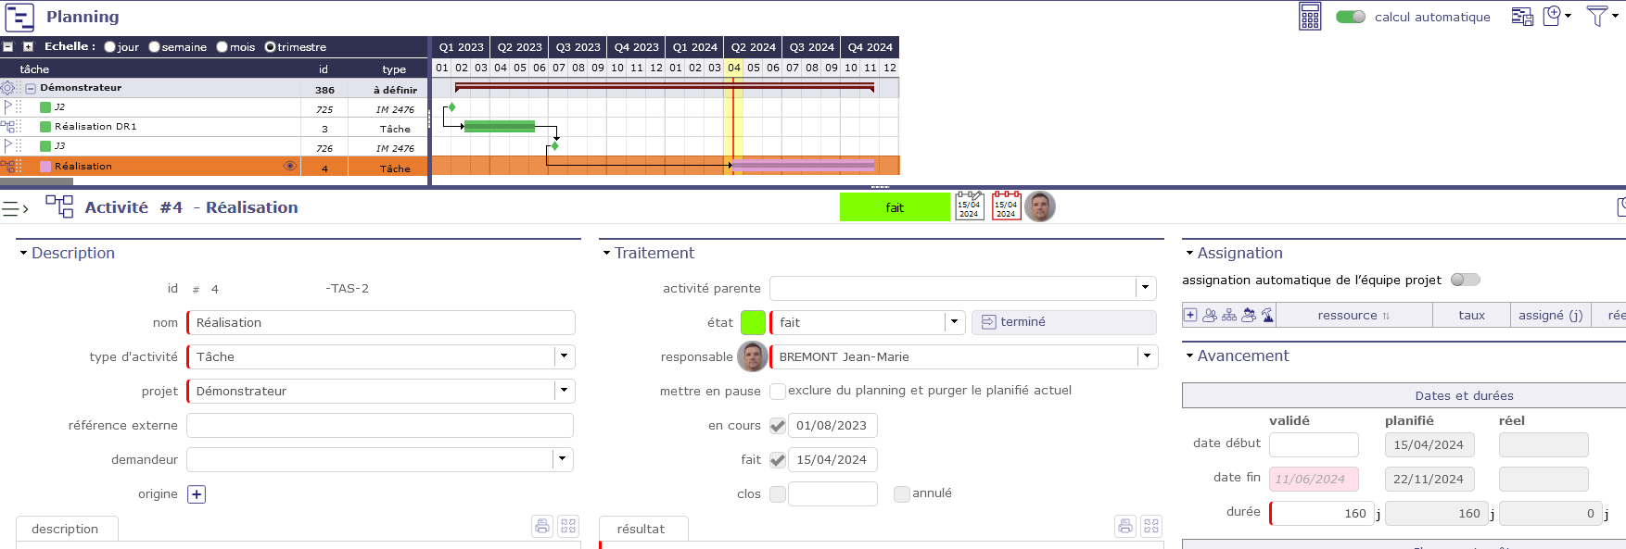Collapse the Assignation section
This screenshot has width=1626, height=549.
tap(1189, 253)
